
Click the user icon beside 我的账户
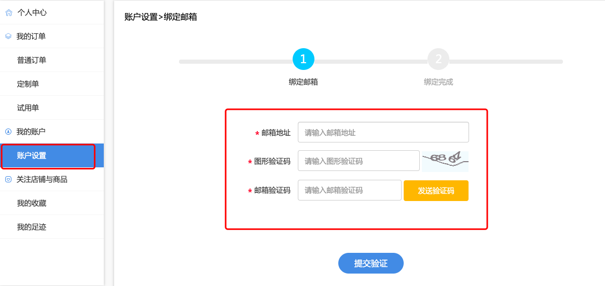tap(8, 132)
